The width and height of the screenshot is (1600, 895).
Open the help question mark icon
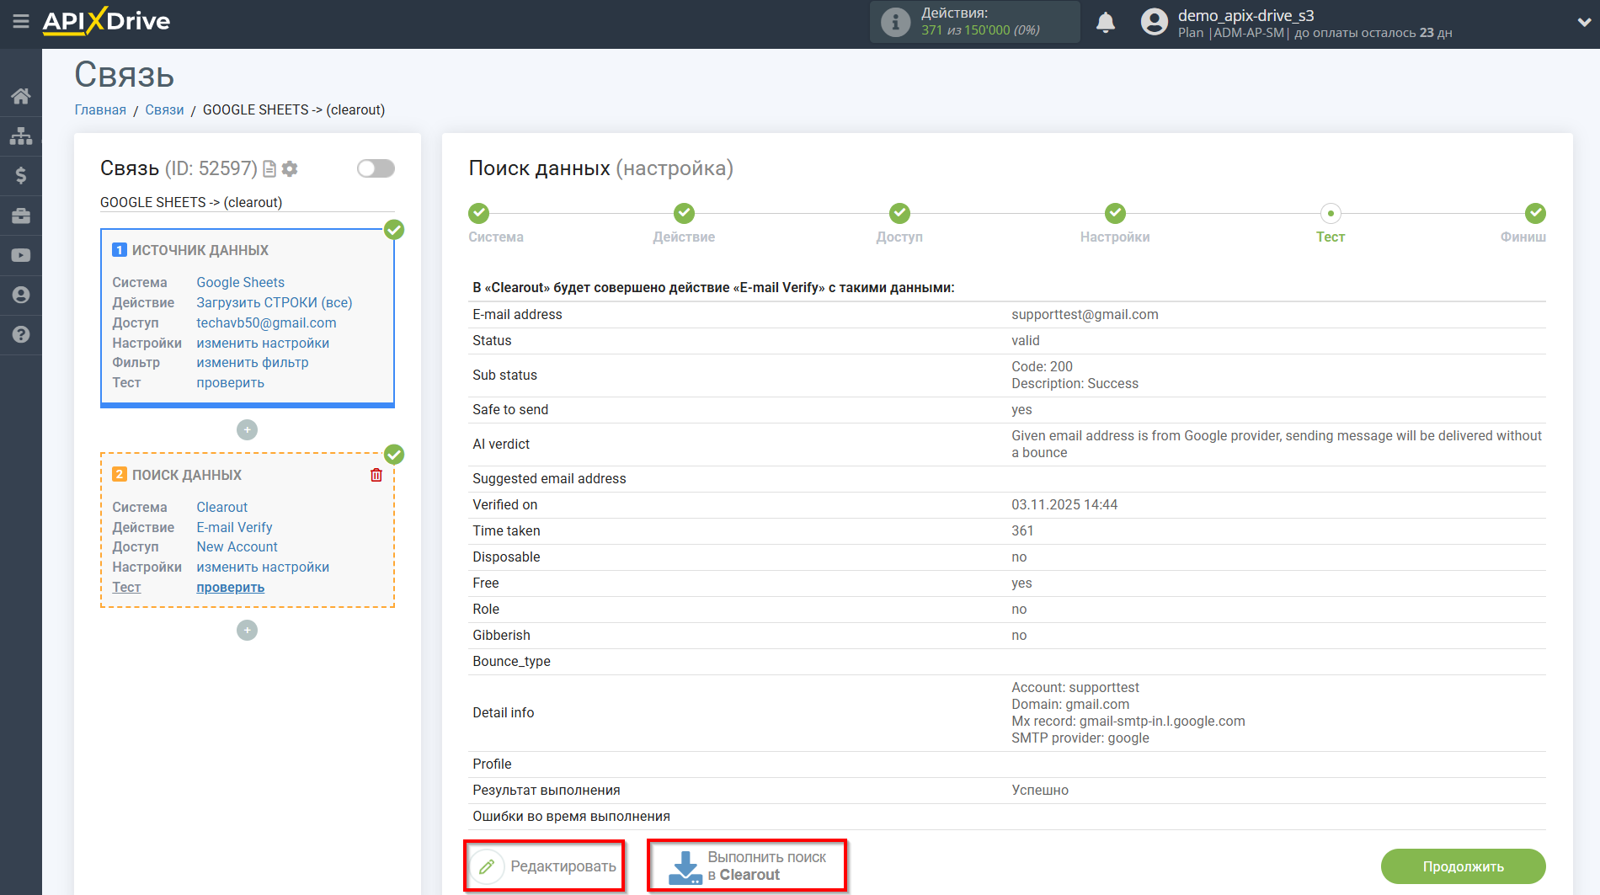20,334
